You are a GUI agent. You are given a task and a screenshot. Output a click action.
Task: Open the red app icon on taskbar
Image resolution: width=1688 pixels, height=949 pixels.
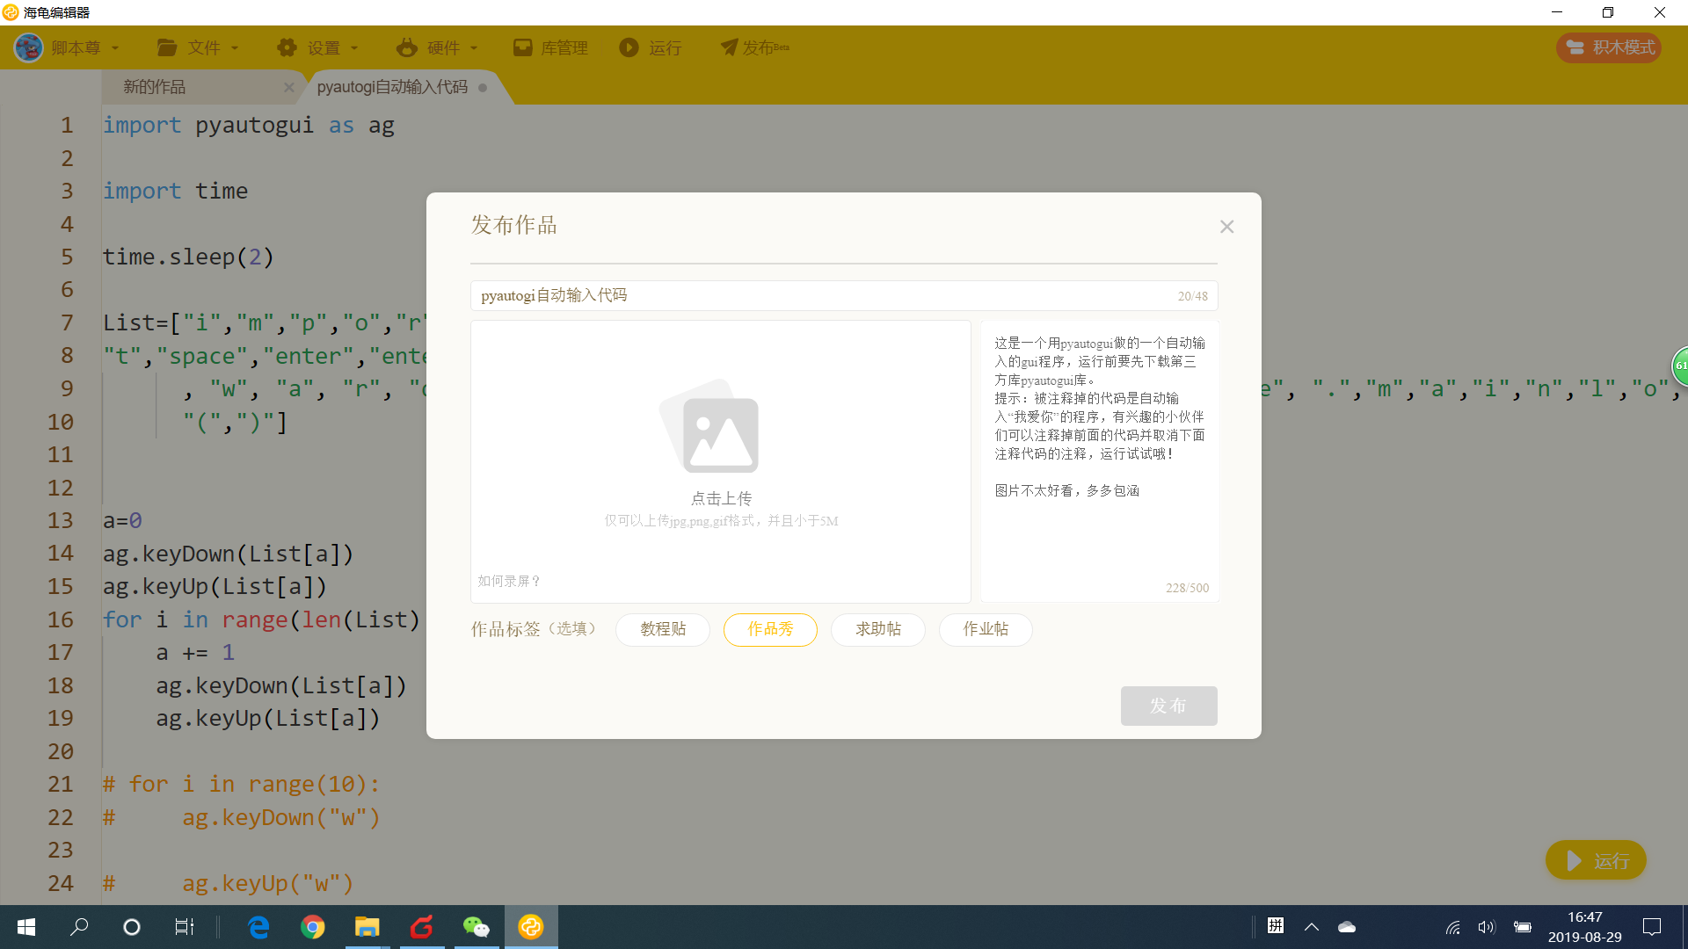click(x=422, y=927)
